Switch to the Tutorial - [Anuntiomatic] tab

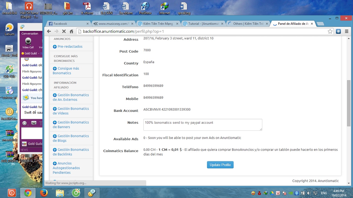click(203, 24)
